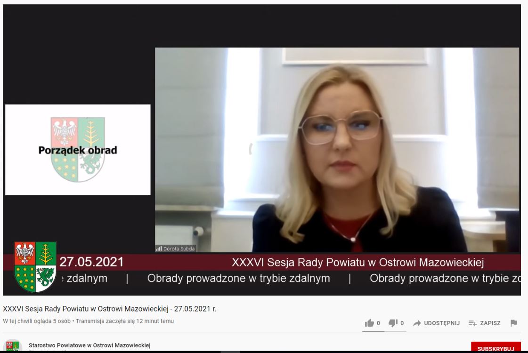Click the thumbs-down dislike icon
The height and width of the screenshot is (353, 528).
point(393,323)
